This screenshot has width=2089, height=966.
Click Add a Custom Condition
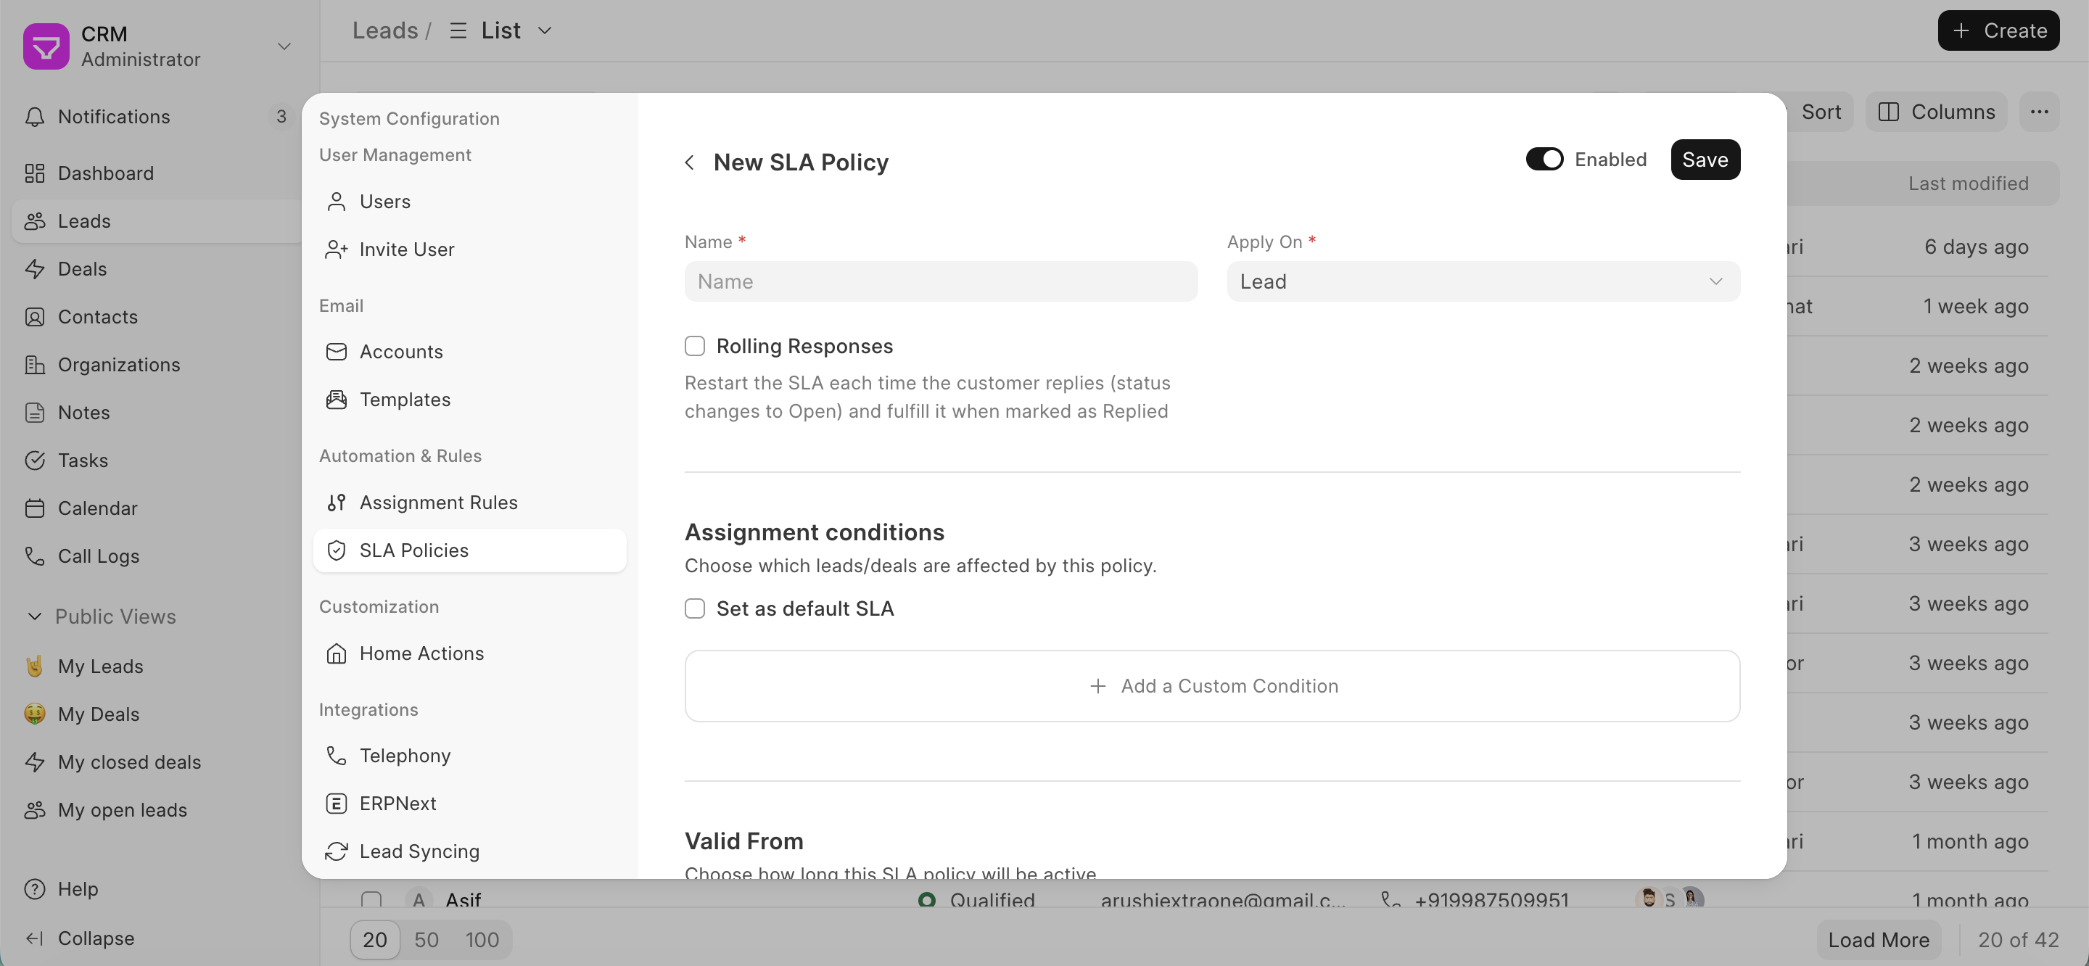point(1211,686)
